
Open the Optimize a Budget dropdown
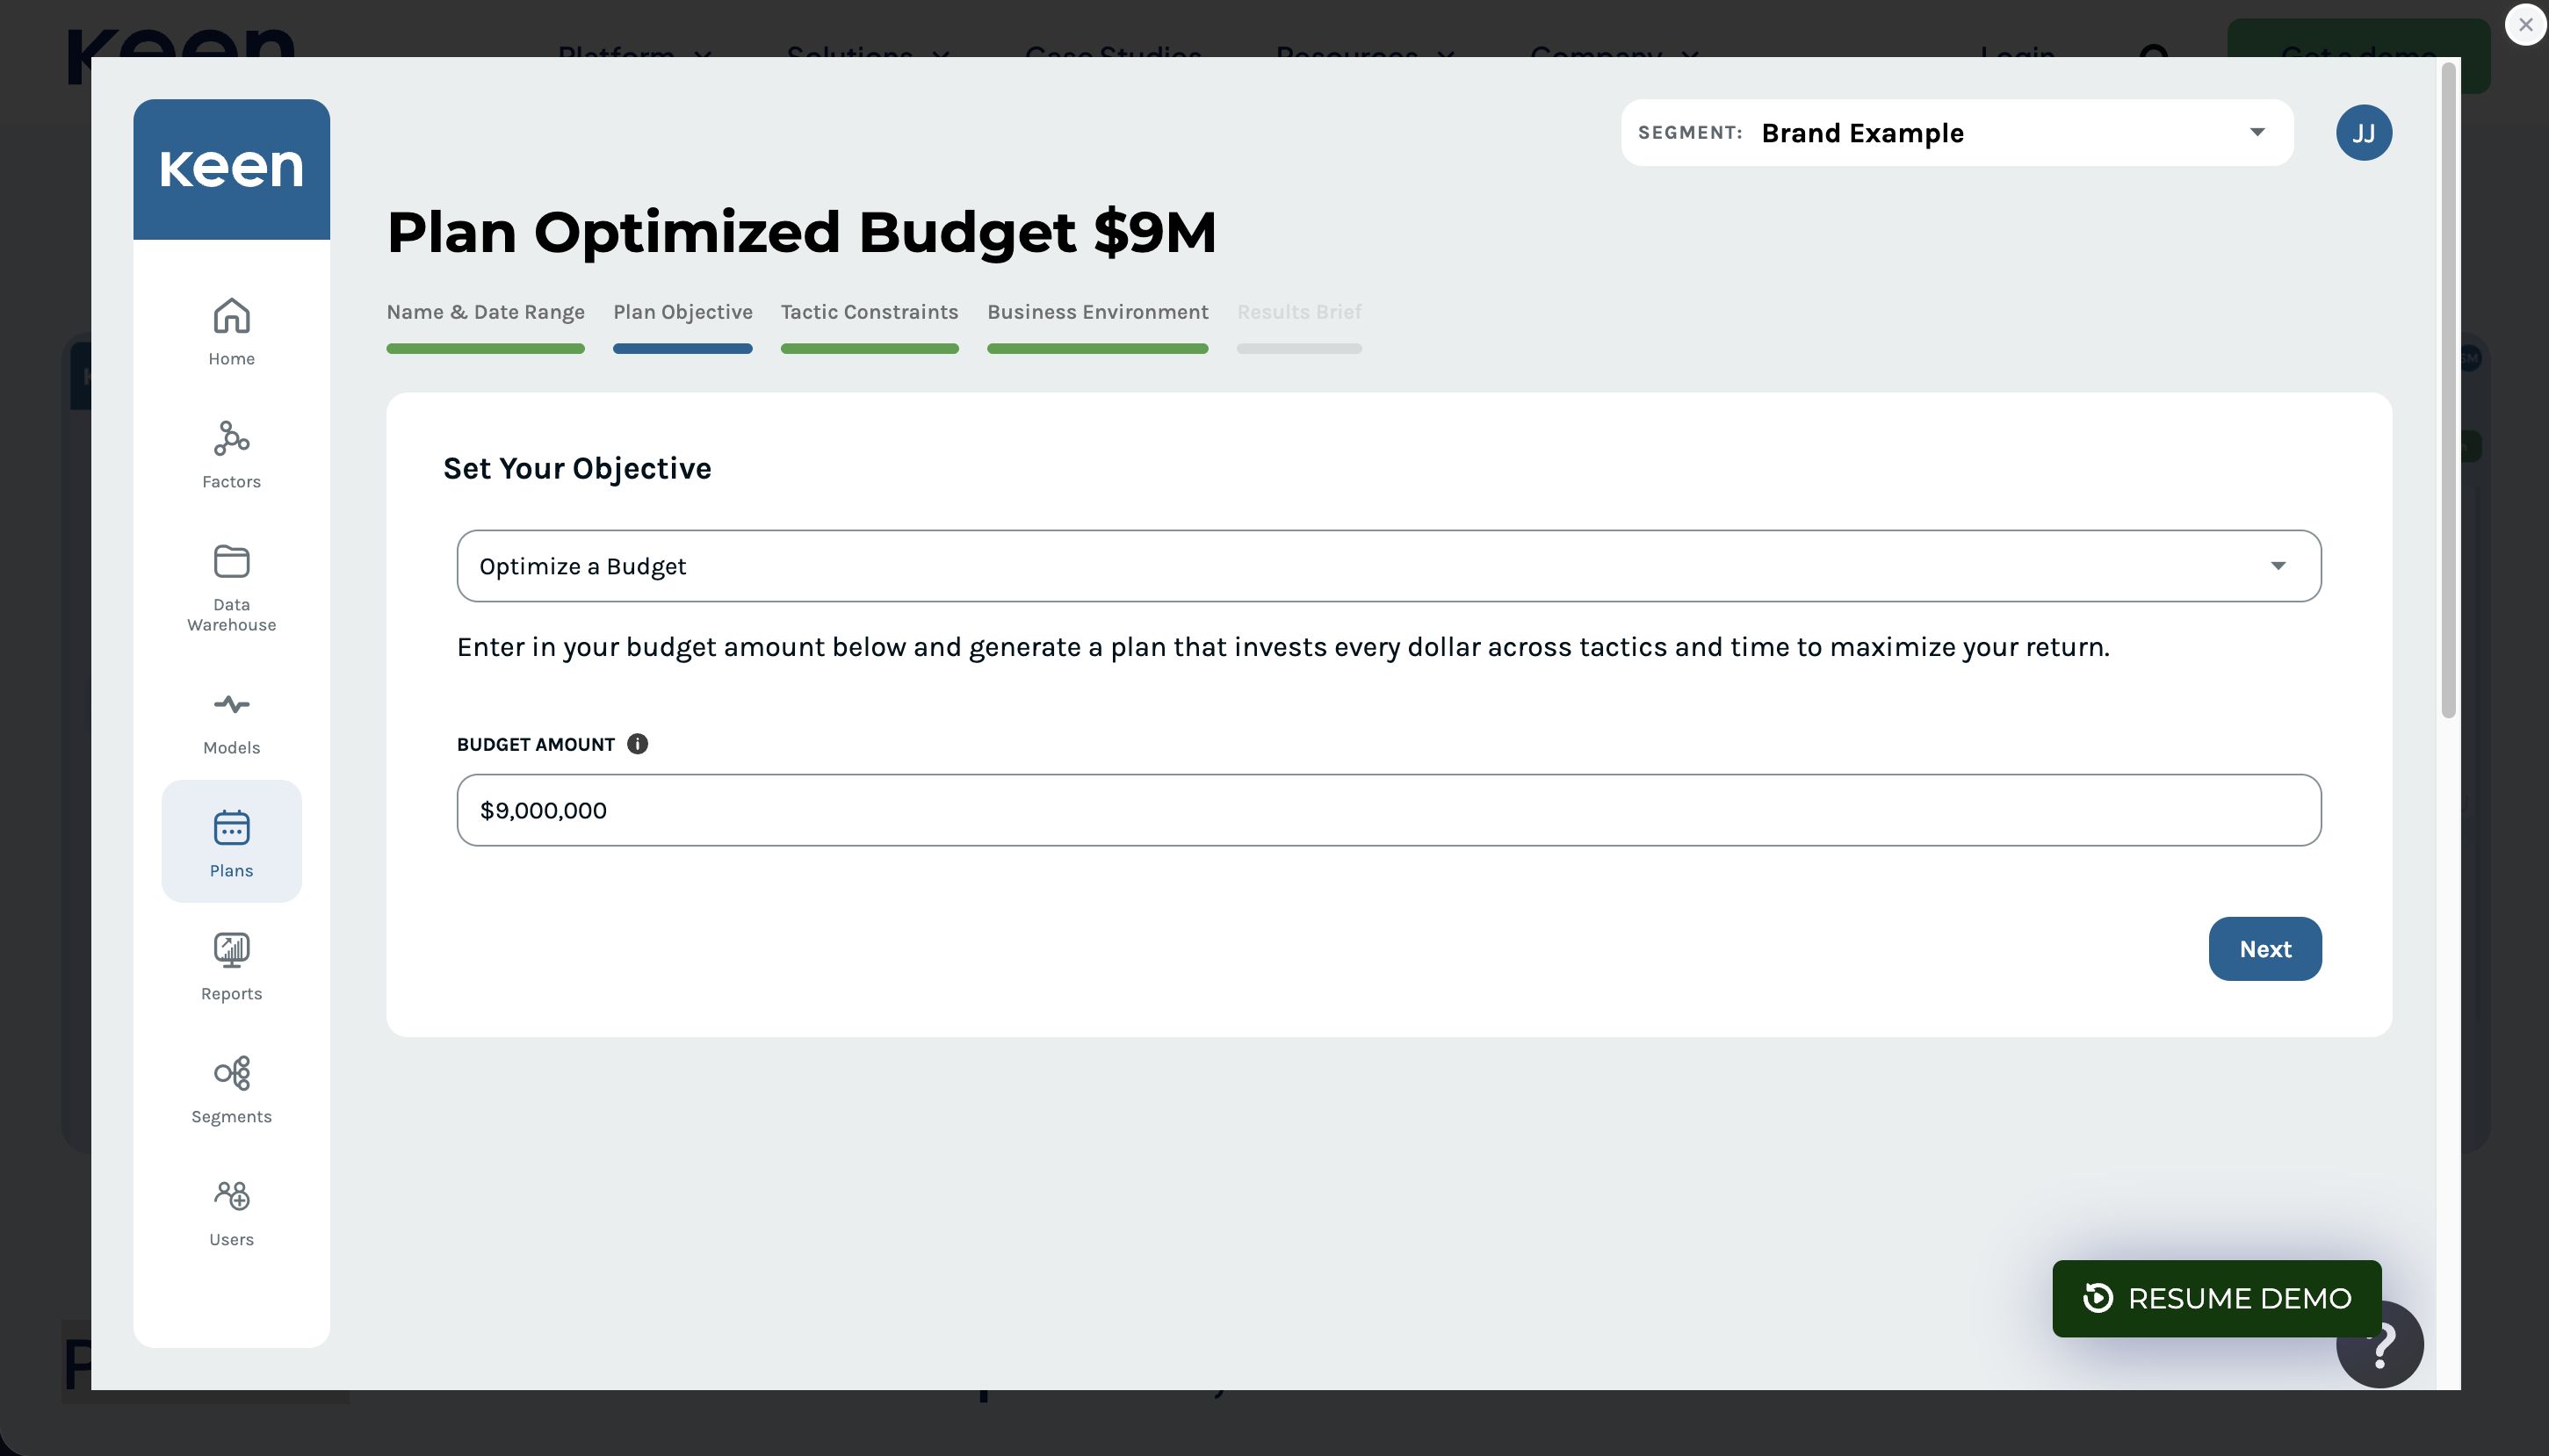[x=1388, y=566]
